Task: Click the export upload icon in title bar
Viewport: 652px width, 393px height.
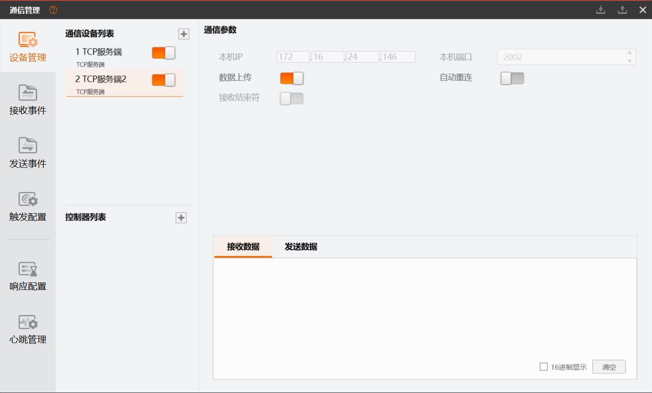Action: 622,10
